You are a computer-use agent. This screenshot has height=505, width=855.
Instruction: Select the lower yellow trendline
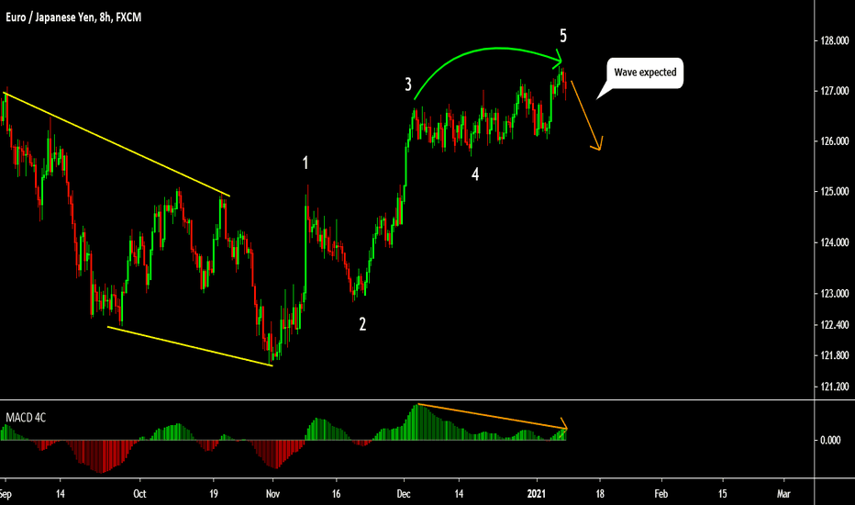190,346
